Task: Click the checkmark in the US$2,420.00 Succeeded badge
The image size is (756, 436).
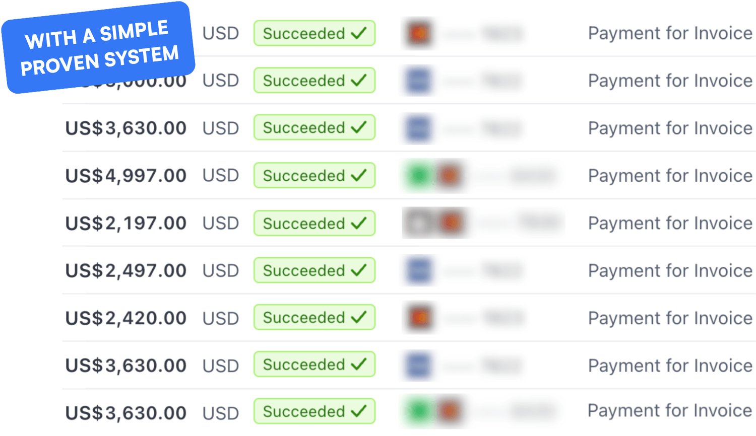Action: (359, 318)
